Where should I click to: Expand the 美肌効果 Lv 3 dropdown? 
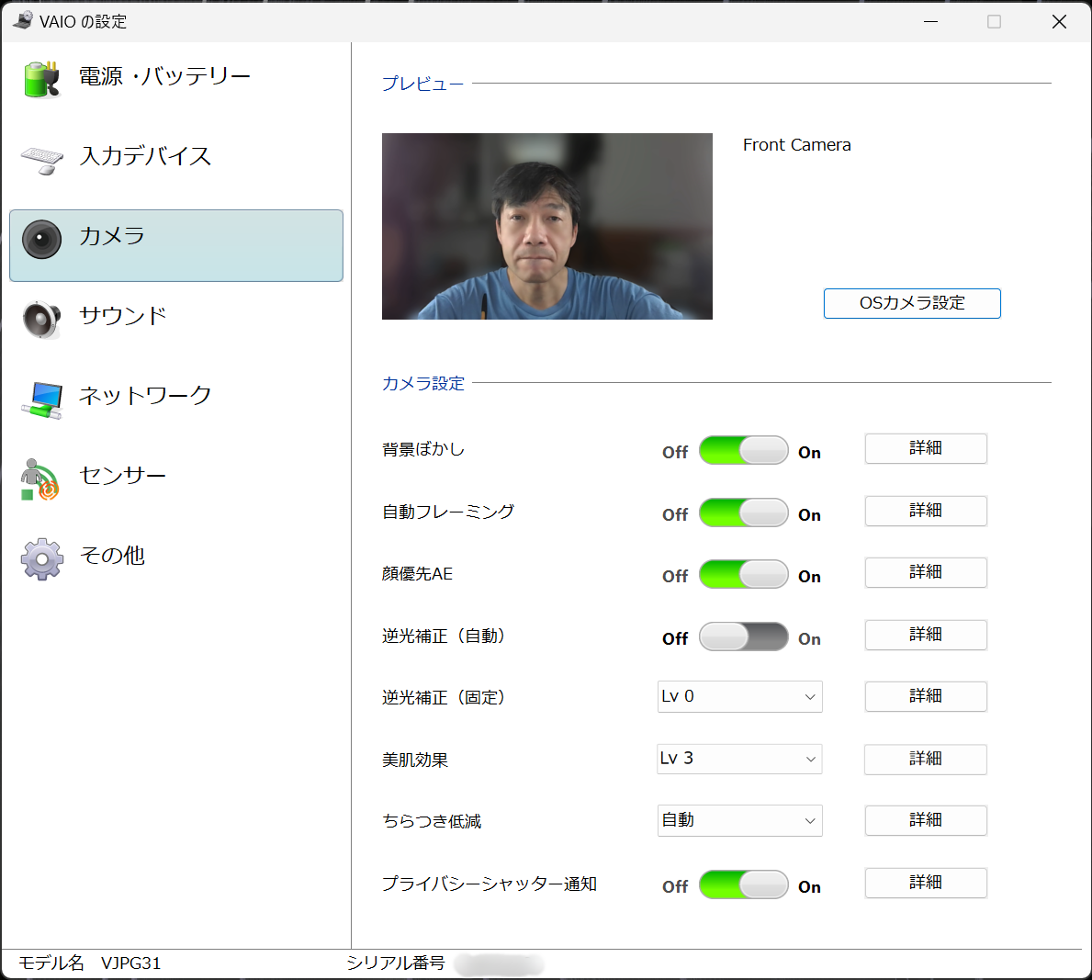[739, 759]
